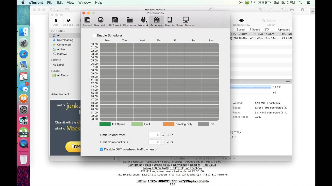Open download speed dropdown in status bar
The image size is (332, 186).
179,158
